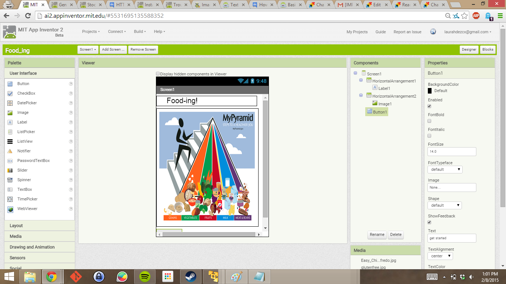Check the FontItalic property checkbox

click(430, 136)
